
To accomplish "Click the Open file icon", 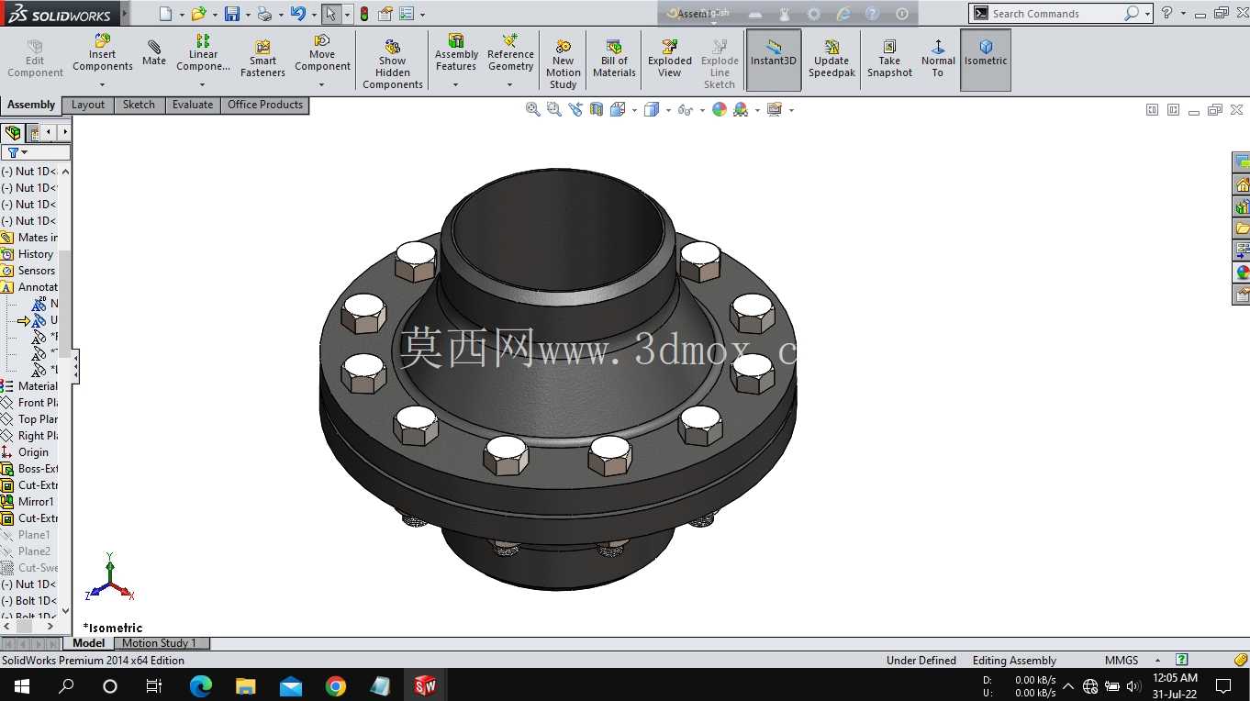I will pos(197,14).
